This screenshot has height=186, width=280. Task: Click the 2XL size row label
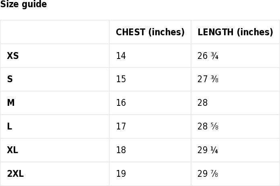point(15,174)
